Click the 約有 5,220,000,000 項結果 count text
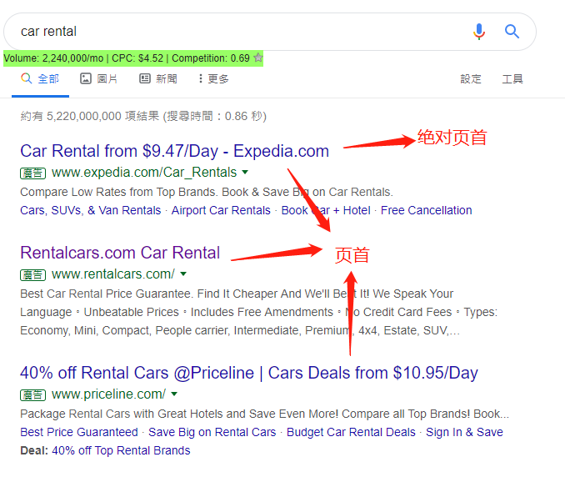This screenshot has height=477, width=565. click(x=90, y=116)
